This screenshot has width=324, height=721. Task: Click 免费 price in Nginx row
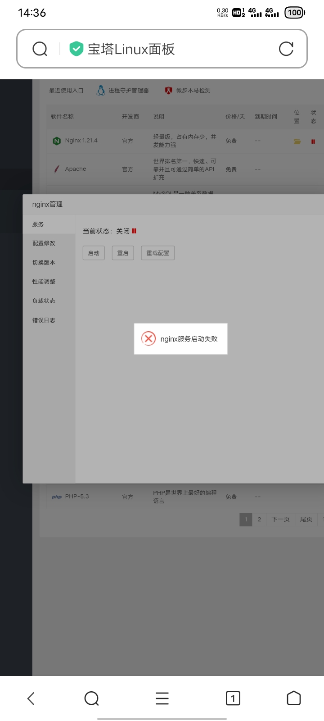[x=231, y=141]
